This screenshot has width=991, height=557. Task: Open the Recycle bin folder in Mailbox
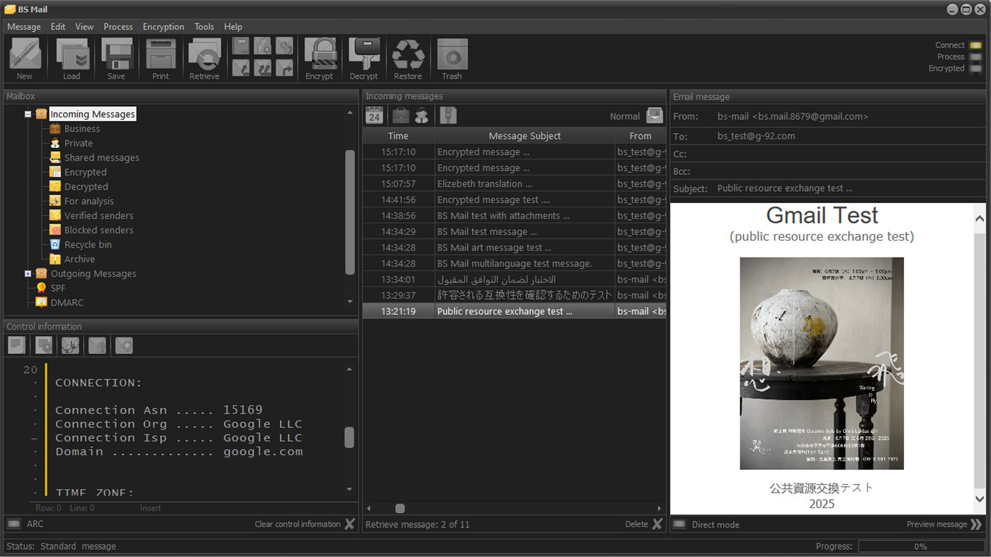88,245
